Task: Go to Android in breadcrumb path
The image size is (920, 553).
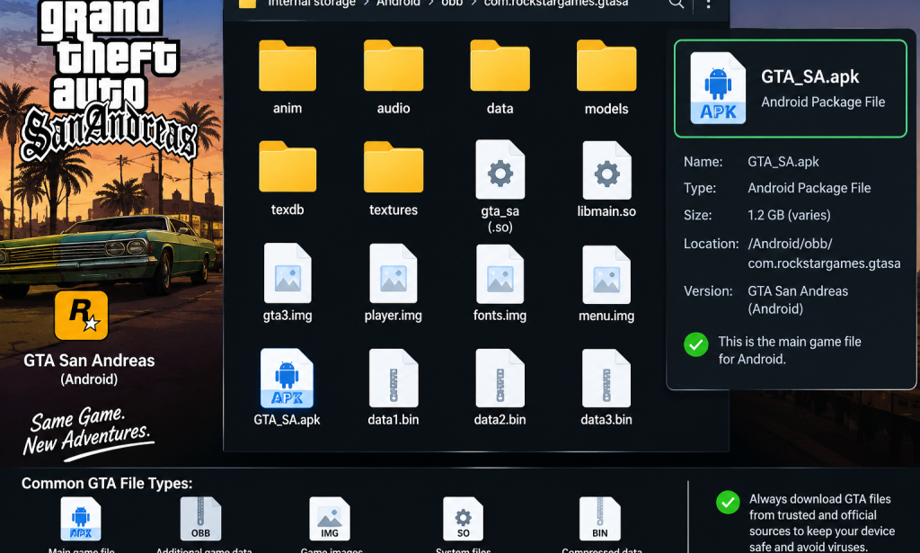Action: pos(398,3)
